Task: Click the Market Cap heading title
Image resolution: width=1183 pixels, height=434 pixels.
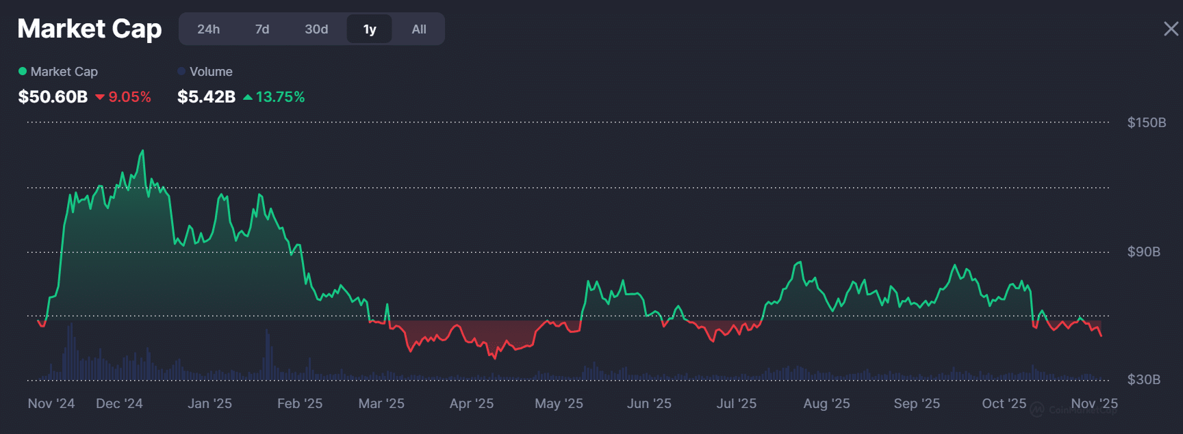Action: (90, 29)
